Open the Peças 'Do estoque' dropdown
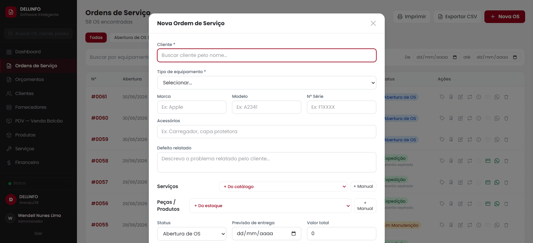The width and height of the screenshot is (533, 243). tap(270, 206)
